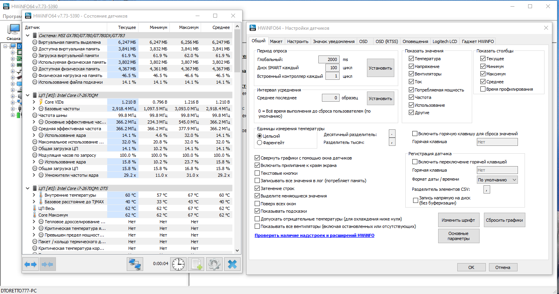This screenshot has height=294, width=559.
Task: Expand the Базовые частоты row
Action: (34, 109)
